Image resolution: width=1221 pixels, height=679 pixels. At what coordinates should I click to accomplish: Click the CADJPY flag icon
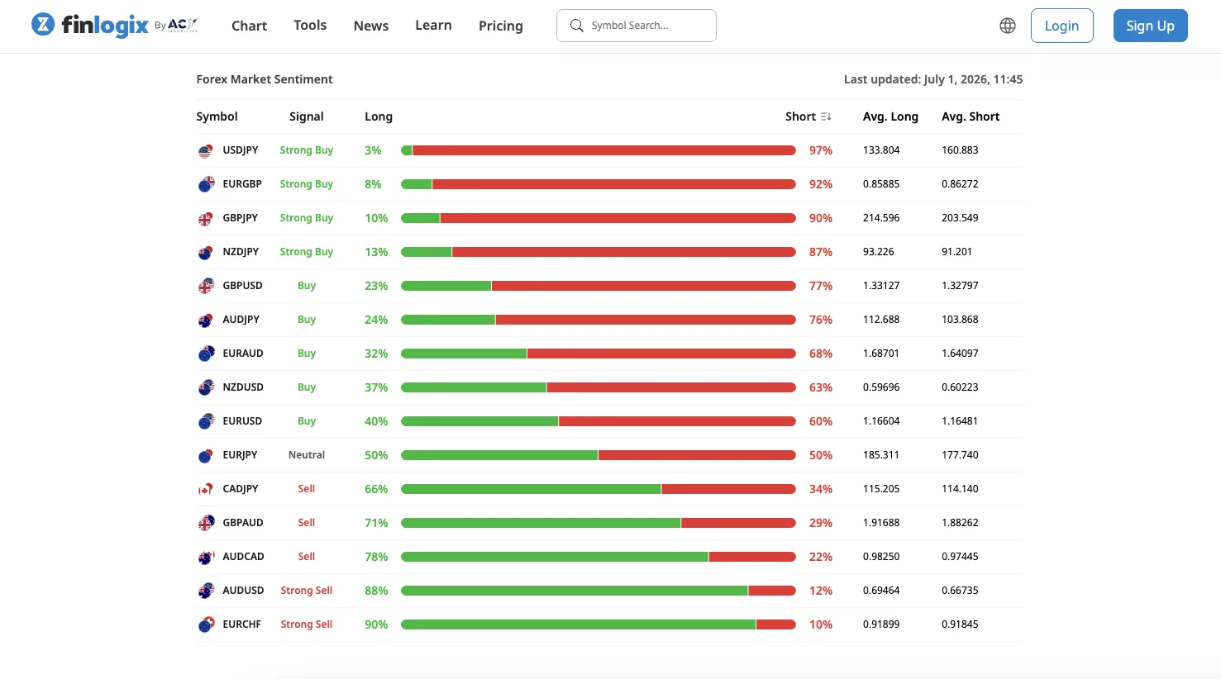coord(206,490)
